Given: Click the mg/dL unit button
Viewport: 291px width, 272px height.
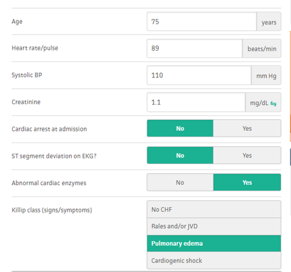Looking at the screenshot, I should [263, 103].
